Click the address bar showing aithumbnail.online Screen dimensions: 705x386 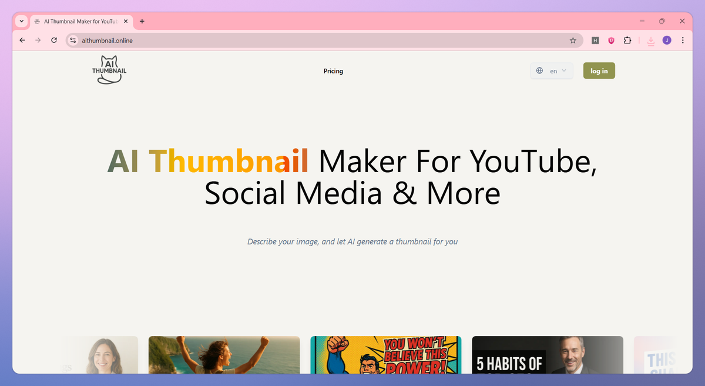click(235, 41)
